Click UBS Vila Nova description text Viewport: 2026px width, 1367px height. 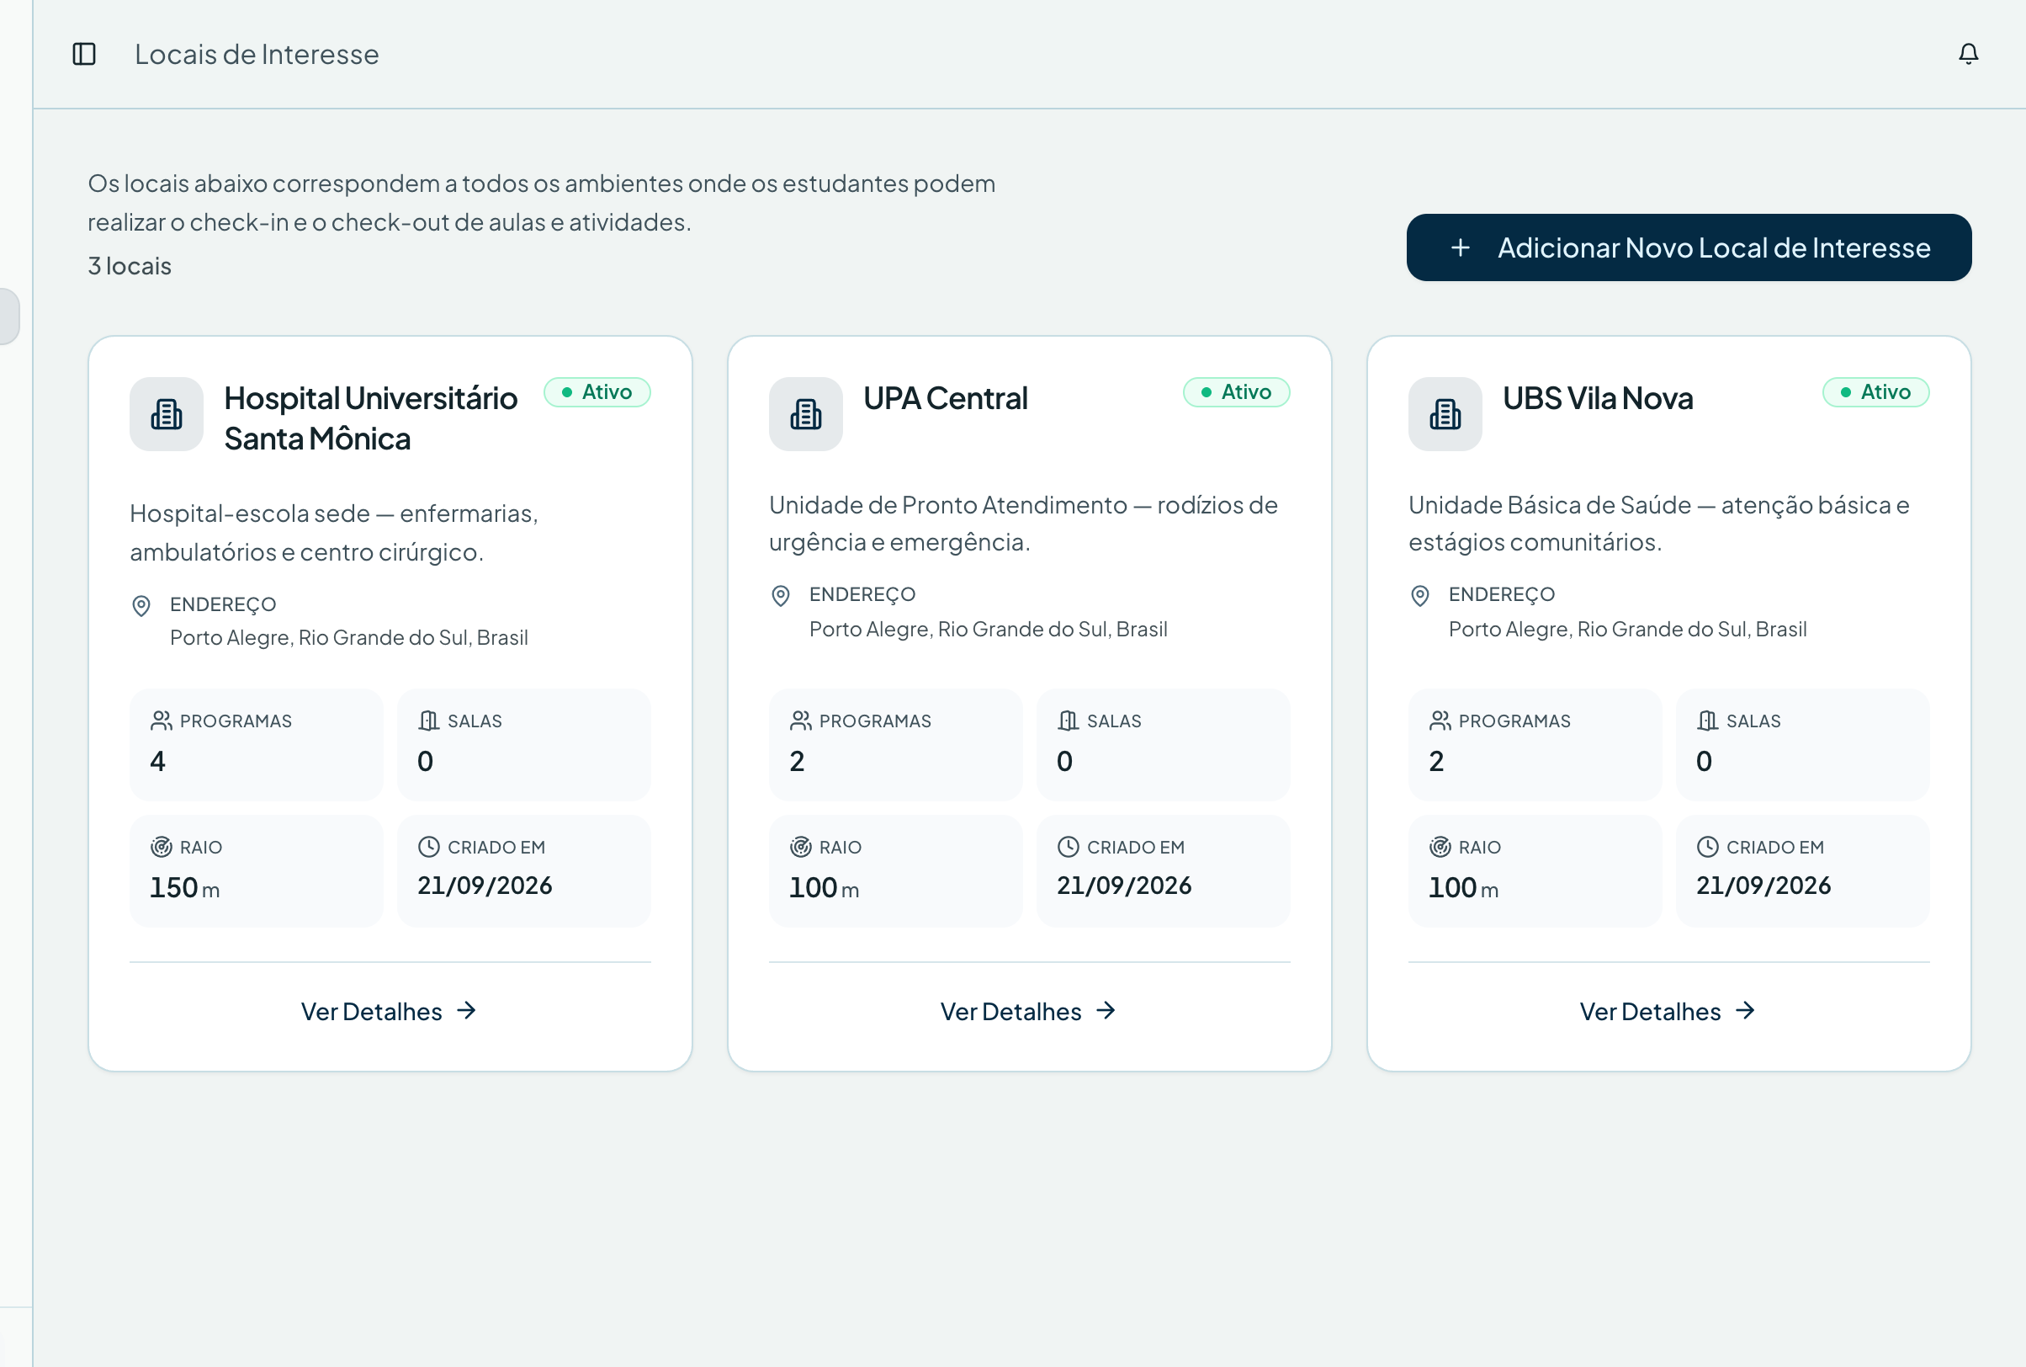(1659, 523)
